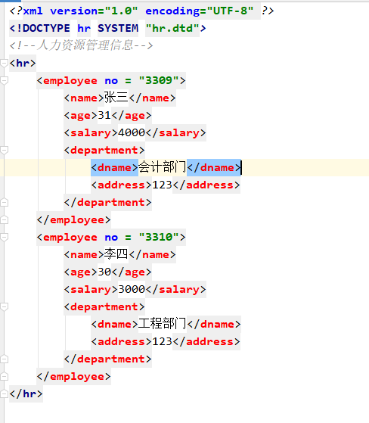Click fold end marker beside second </employee>

[x=4, y=376]
